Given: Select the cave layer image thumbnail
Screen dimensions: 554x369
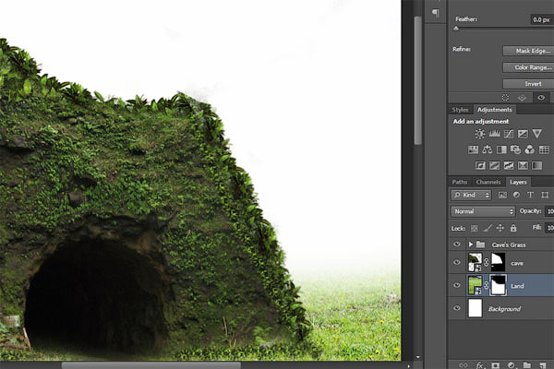Looking at the screenshot, I should tap(475, 262).
